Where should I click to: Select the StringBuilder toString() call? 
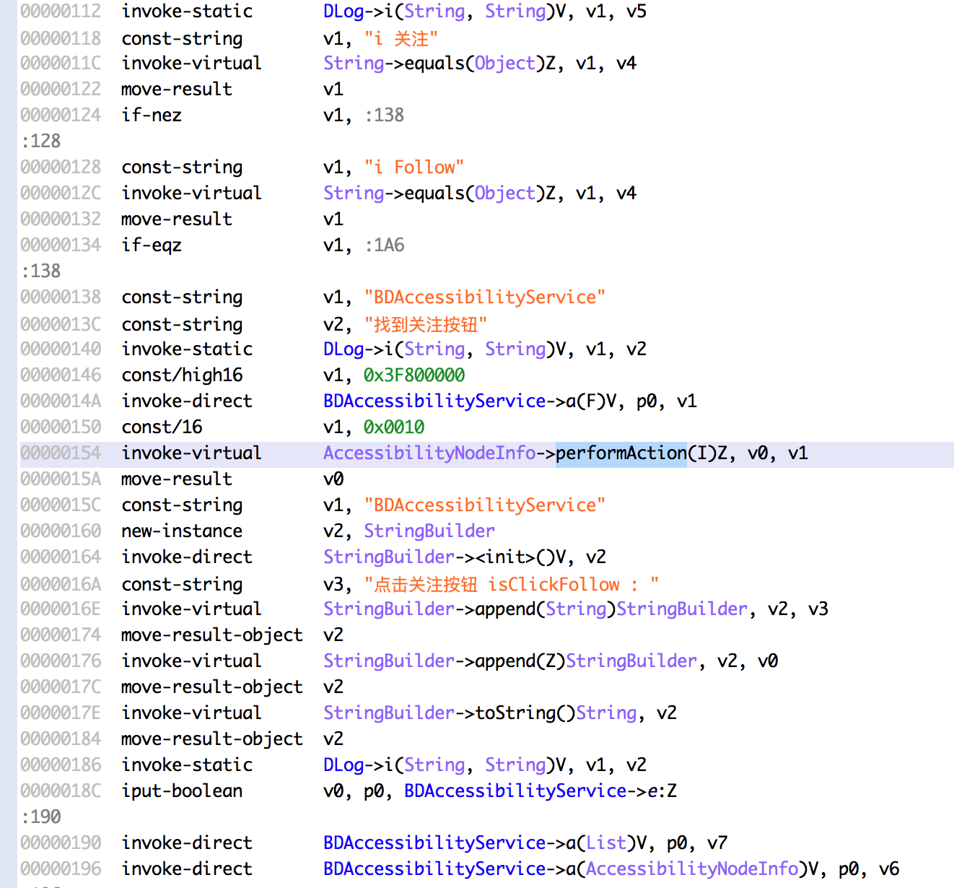pos(481,713)
